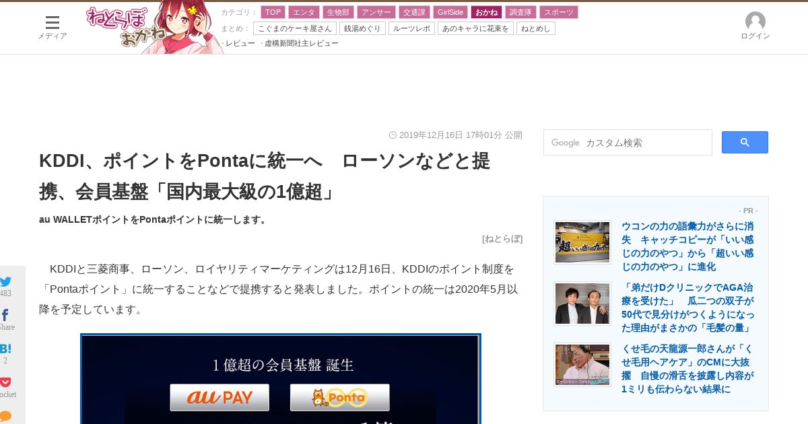
Task: Open the 虚構新聞社主レビュー link
Action: [301, 43]
